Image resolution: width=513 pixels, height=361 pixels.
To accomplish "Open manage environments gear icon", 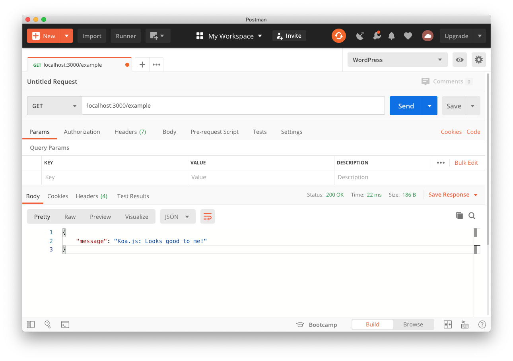I will 479,60.
